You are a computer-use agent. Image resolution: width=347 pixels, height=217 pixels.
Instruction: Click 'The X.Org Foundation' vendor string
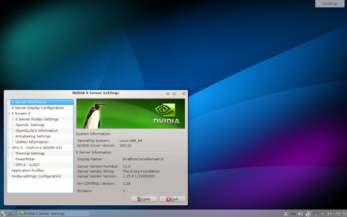tap(141, 172)
